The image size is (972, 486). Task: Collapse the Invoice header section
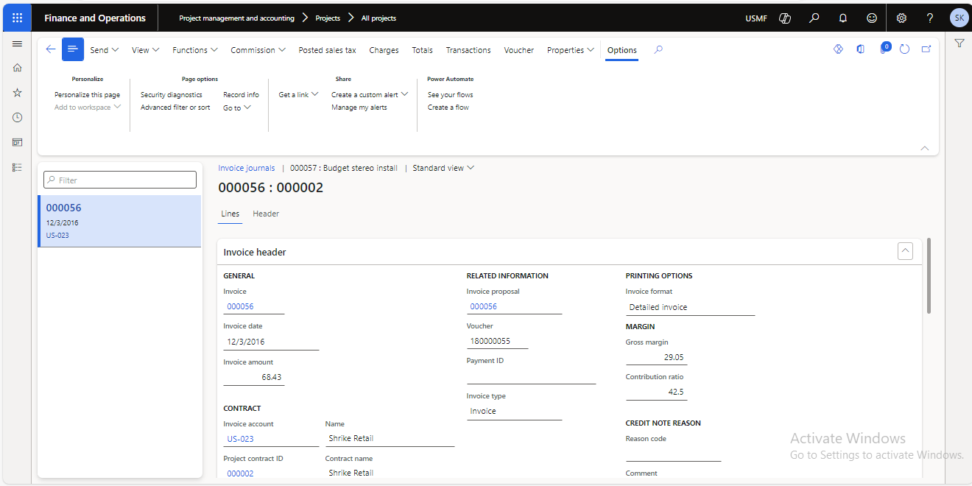coord(905,251)
